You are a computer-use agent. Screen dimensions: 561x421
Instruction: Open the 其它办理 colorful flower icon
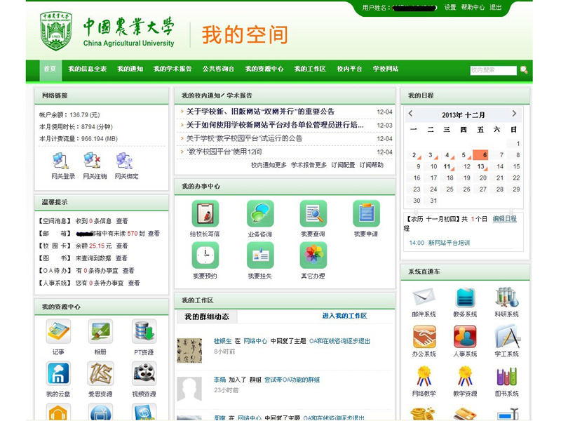pyautogui.click(x=313, y=255)
